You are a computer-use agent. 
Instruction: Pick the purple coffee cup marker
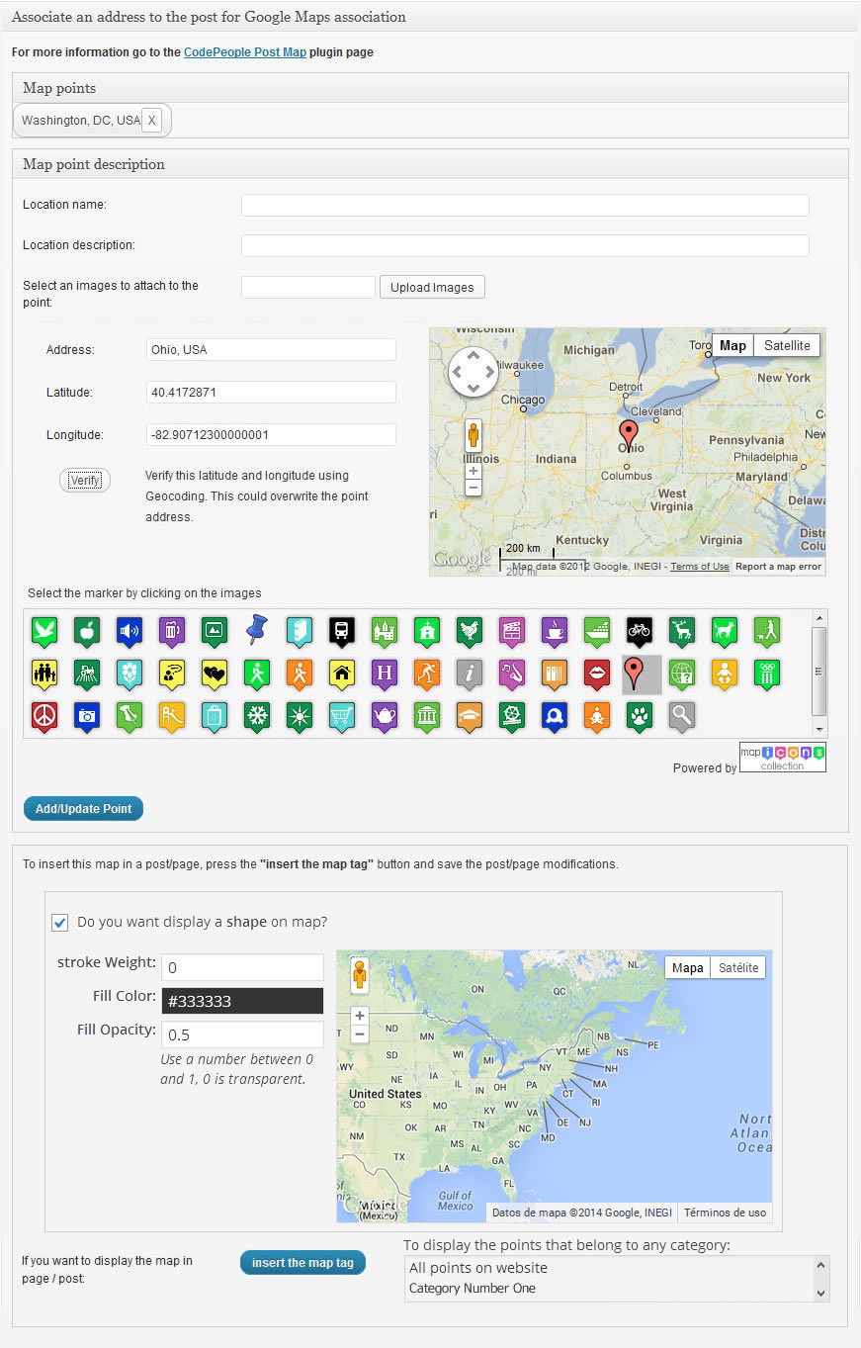pyautogui.click(x=554, y=629)
